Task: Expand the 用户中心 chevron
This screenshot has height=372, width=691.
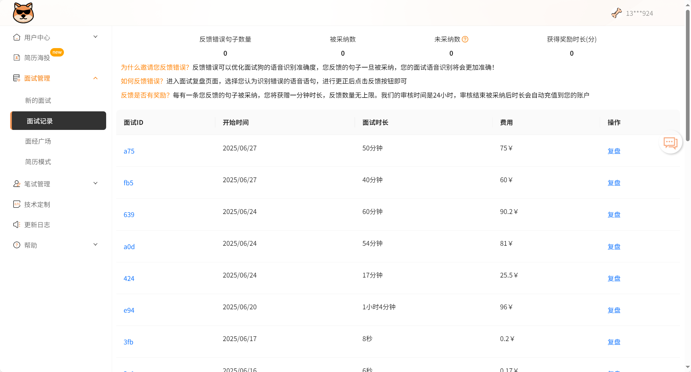Action: (95, 37)
